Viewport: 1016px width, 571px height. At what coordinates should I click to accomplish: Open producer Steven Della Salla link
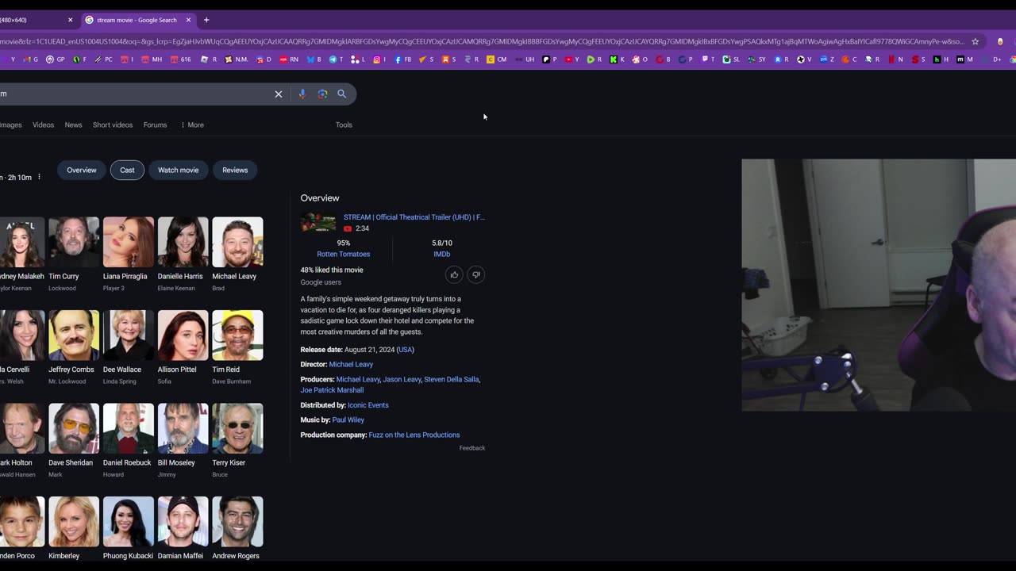(451, 379)
